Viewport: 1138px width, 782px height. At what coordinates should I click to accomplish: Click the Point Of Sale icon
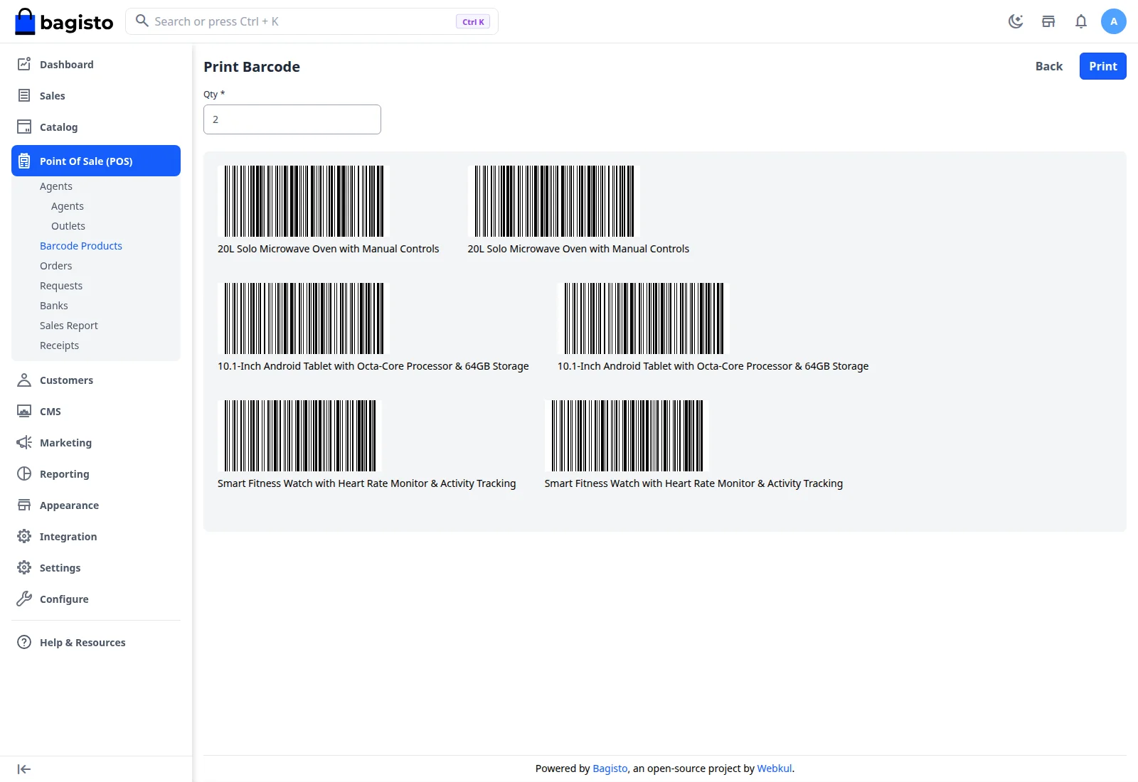point(24,161)
